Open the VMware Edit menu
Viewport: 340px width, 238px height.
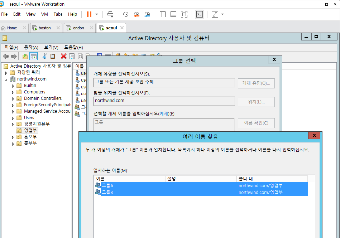tap(17, 14)
